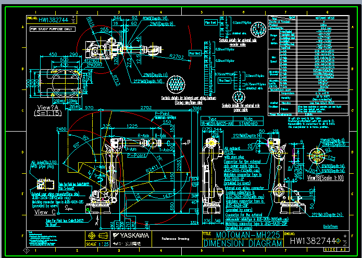Screen dimensions: 362x258
Task: Click the 500 dimension in View A
Action: (x=64, y=59)
